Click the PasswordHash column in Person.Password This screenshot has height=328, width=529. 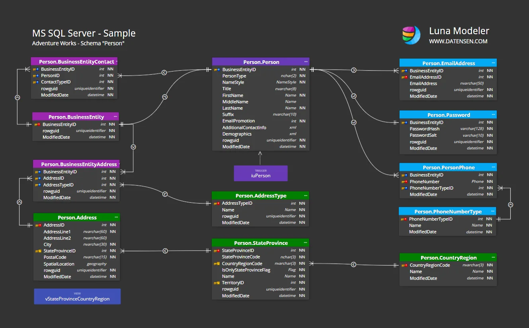(448, 129)
